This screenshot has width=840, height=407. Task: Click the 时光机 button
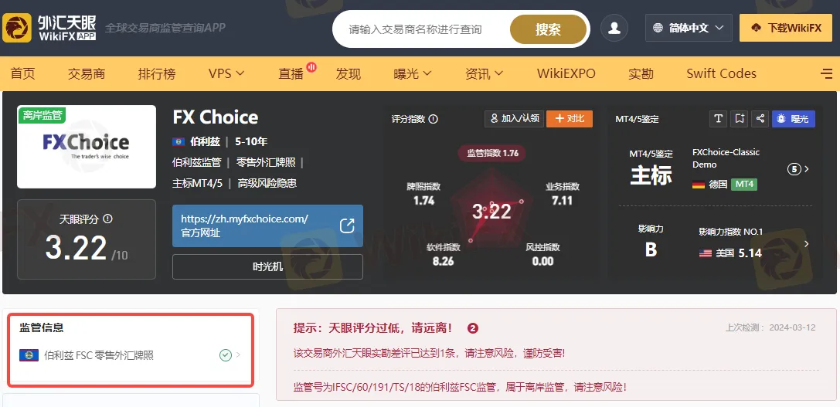tap(267, 266)
